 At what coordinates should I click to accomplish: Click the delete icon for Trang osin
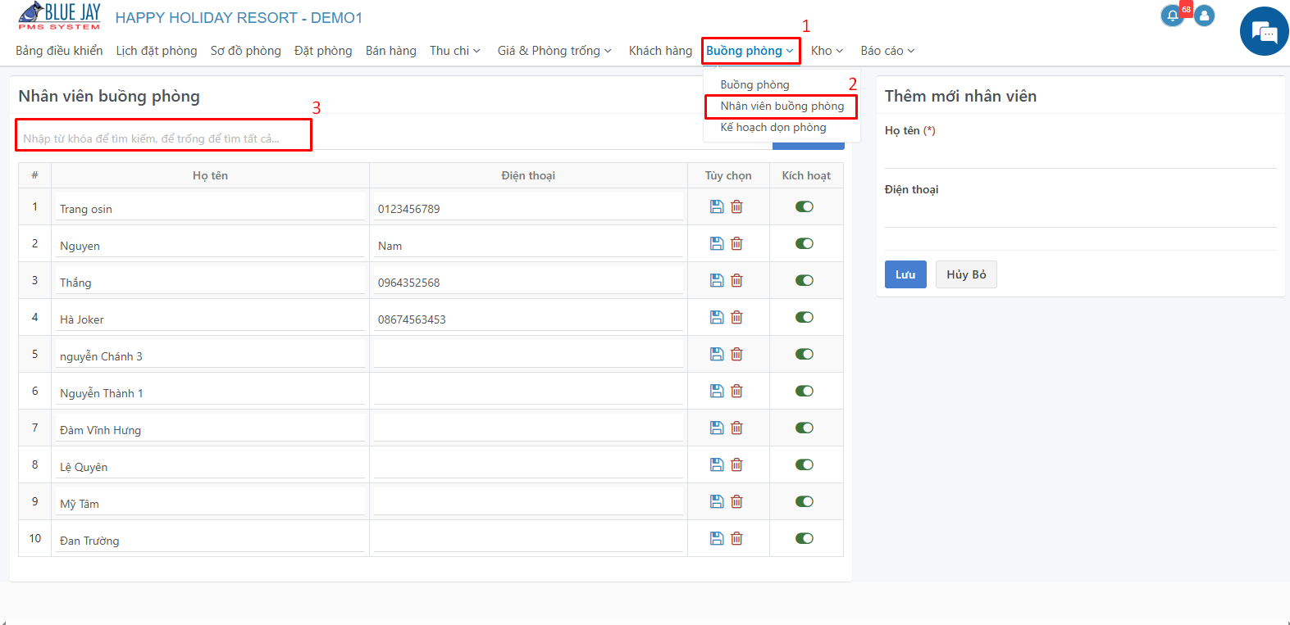click(736, 206)
